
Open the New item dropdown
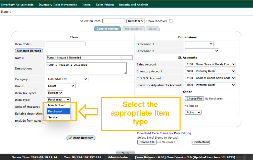pos(136,21)
